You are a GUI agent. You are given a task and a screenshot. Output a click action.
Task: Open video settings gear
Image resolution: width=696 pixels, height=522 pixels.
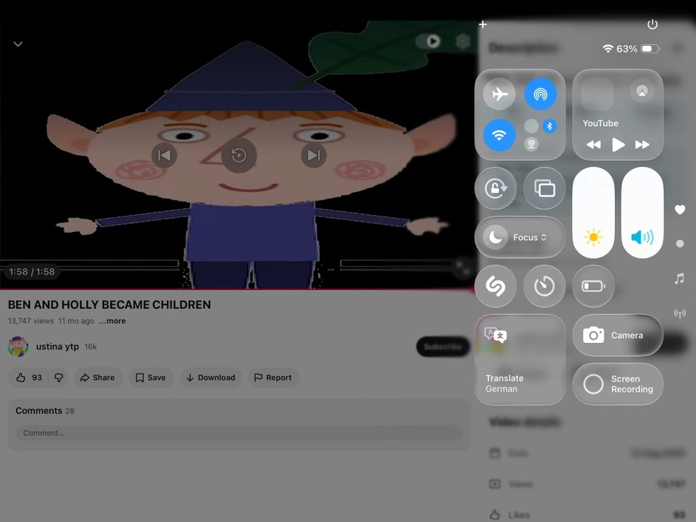tap(463, 41)
